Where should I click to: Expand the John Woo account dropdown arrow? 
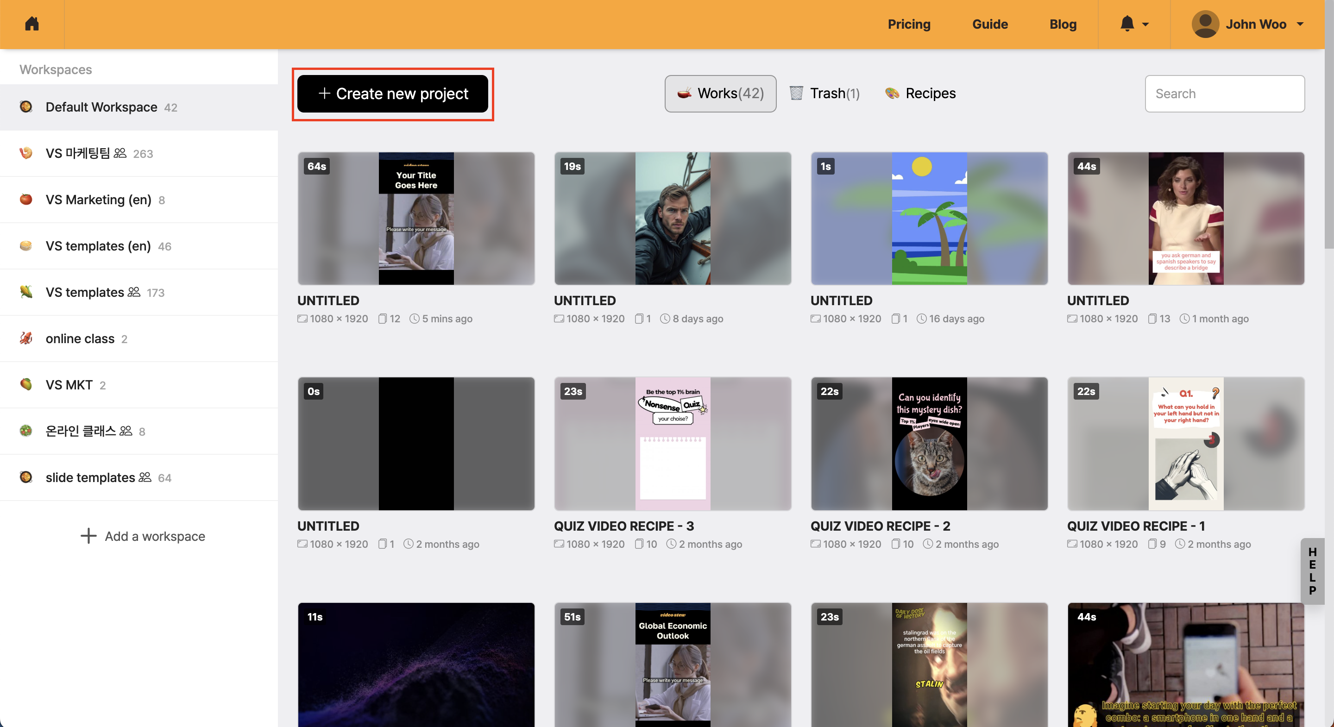click(x=1300, y=25)
